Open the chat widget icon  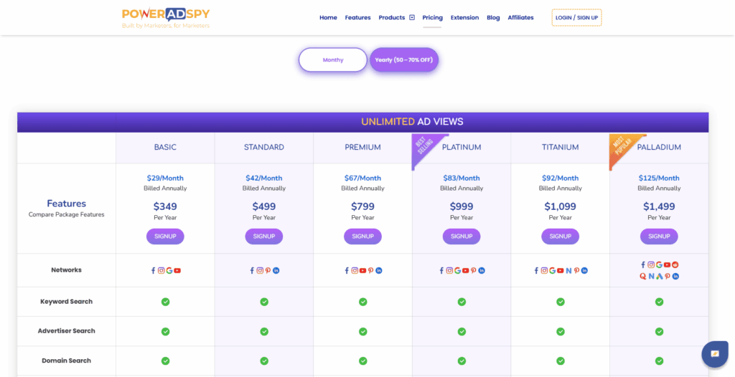(x=715, y=353)
